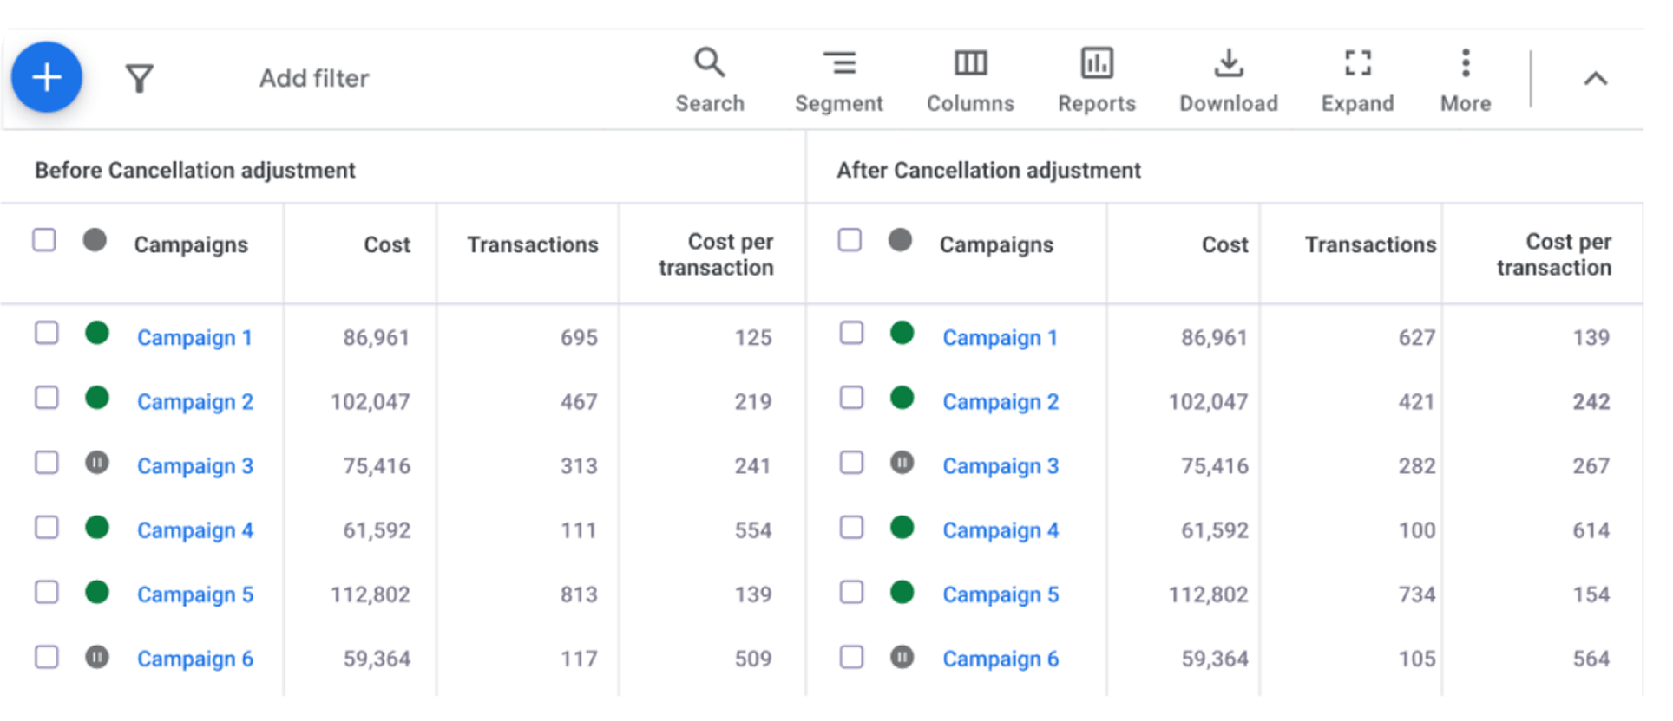The image size is (1673, 721).
Task: Open Campaign 5 link in After table
Action: pos(1001,594)
